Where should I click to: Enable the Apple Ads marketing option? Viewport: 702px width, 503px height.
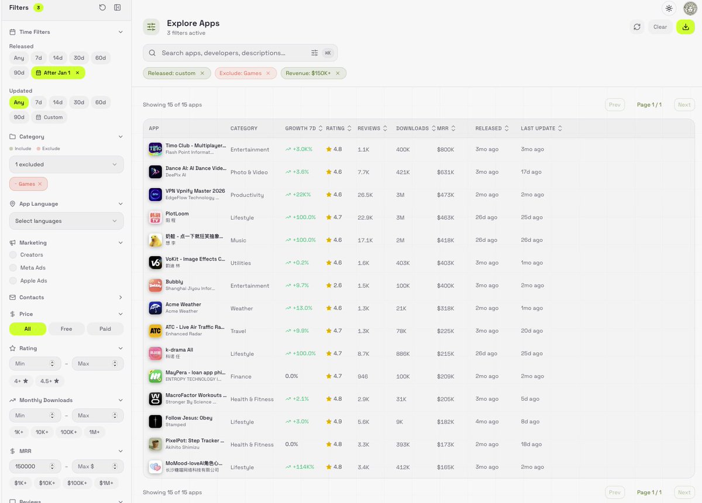pos(13,280)
